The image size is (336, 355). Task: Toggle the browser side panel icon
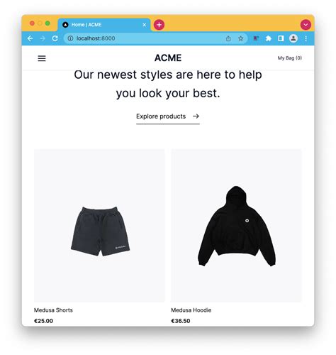pyautogui.click(x=281, y=38)
